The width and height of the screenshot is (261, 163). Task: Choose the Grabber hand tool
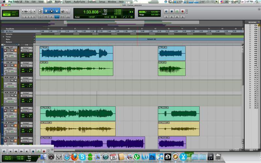[x=57, y=11]
